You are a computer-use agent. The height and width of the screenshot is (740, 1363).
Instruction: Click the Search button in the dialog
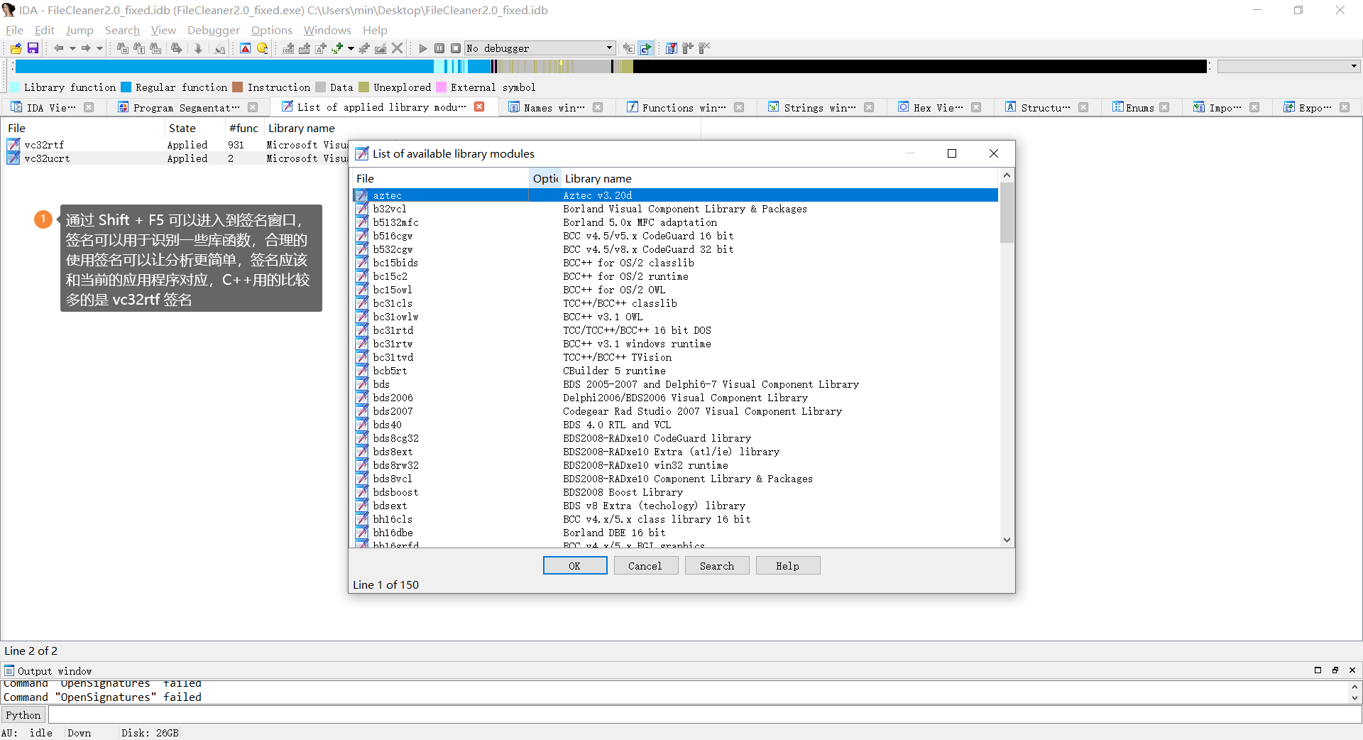pyautogui.click(x=717, y=565)
